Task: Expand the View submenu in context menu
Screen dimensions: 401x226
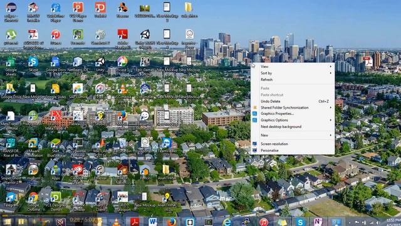Action: pyautogui.click(x=293, y=67)
